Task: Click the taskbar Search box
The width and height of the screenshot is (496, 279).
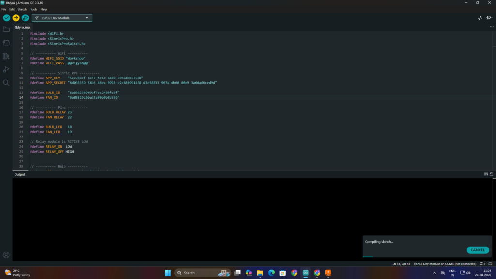Action: click(x=203, y=273)
